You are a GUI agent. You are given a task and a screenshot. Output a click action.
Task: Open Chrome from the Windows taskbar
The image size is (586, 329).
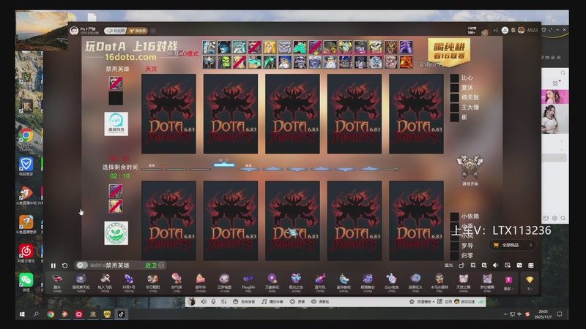point(51,314)
